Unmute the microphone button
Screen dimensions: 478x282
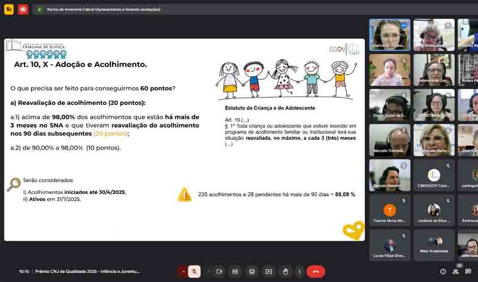[x=194, y=271]
